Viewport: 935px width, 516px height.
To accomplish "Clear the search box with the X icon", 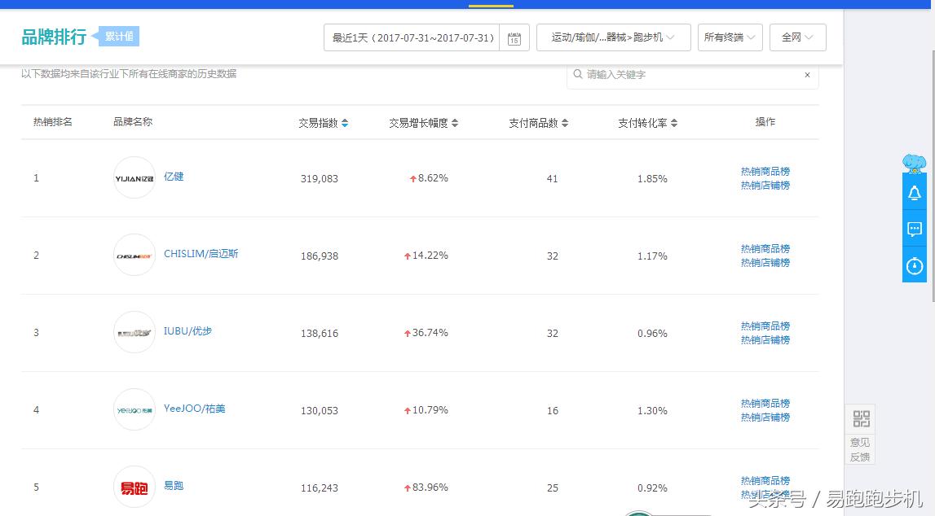I will pyautogui.click(x=807, y=75).
